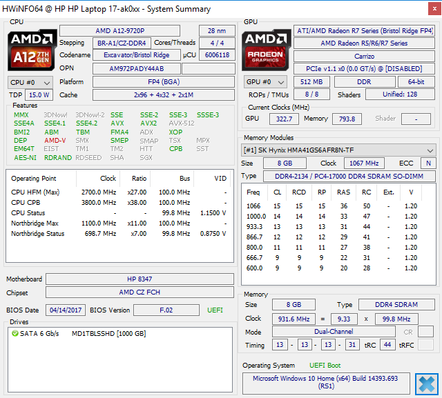Click the AMD A12 7th Gen logo
This screenshot has height=398, width=442.
tap(32, 50)
